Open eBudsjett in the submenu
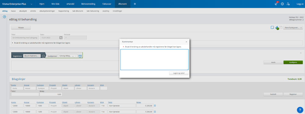The image size is (305, 114). click(23, 11)
